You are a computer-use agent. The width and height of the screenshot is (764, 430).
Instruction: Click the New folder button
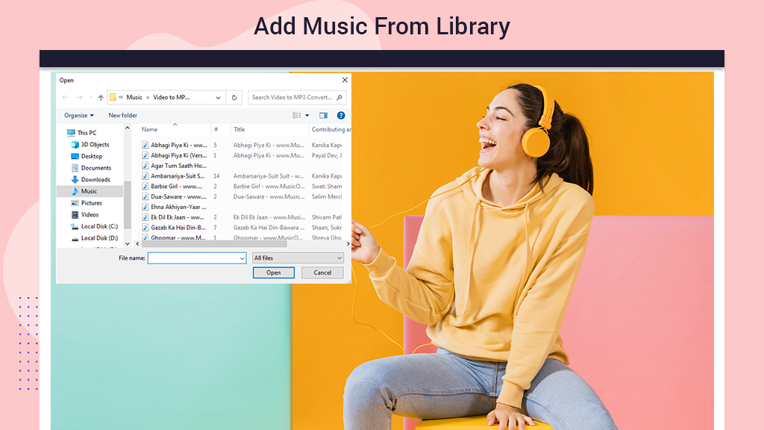click(x=123, y=116)
